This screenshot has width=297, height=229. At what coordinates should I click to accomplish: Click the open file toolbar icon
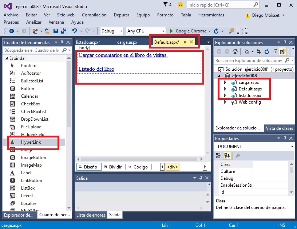click(48, 31)
